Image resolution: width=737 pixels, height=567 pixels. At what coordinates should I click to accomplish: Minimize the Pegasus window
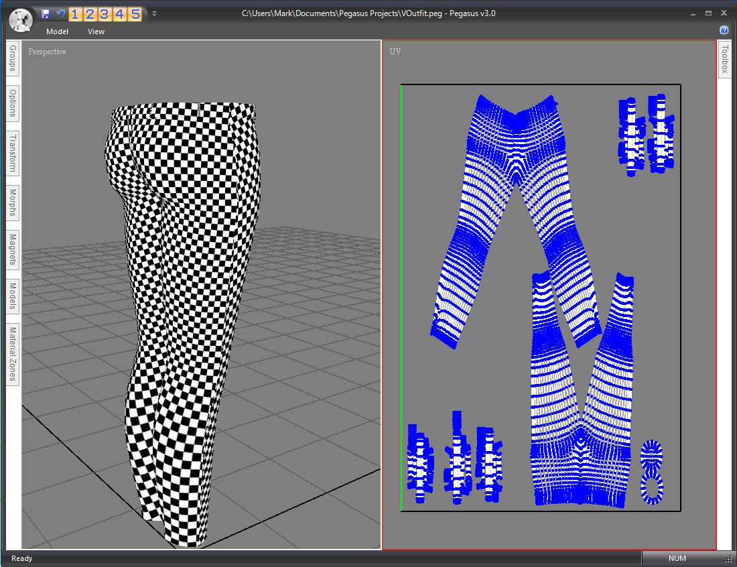coord(693,13)
